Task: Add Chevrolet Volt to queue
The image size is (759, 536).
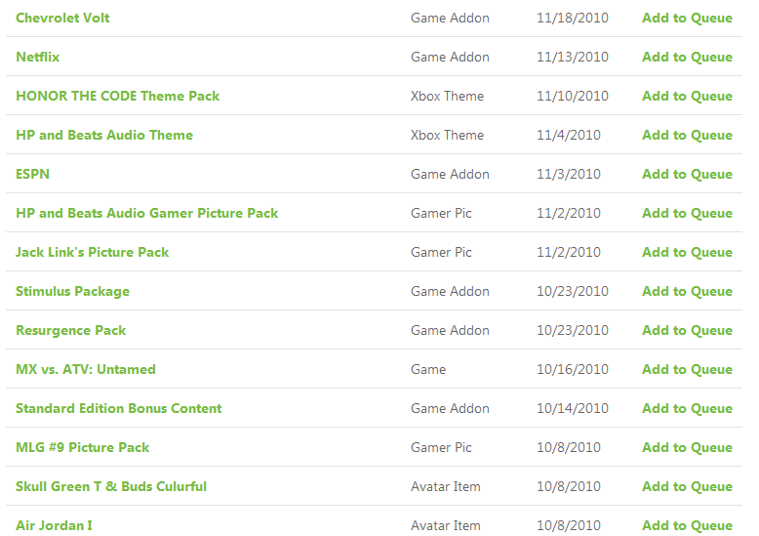Action: 687,18
